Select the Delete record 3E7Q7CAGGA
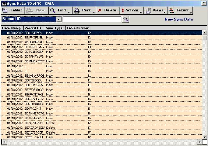 tap(102, 128)
